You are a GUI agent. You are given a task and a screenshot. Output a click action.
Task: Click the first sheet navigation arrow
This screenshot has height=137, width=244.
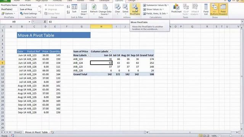(2, 132)
